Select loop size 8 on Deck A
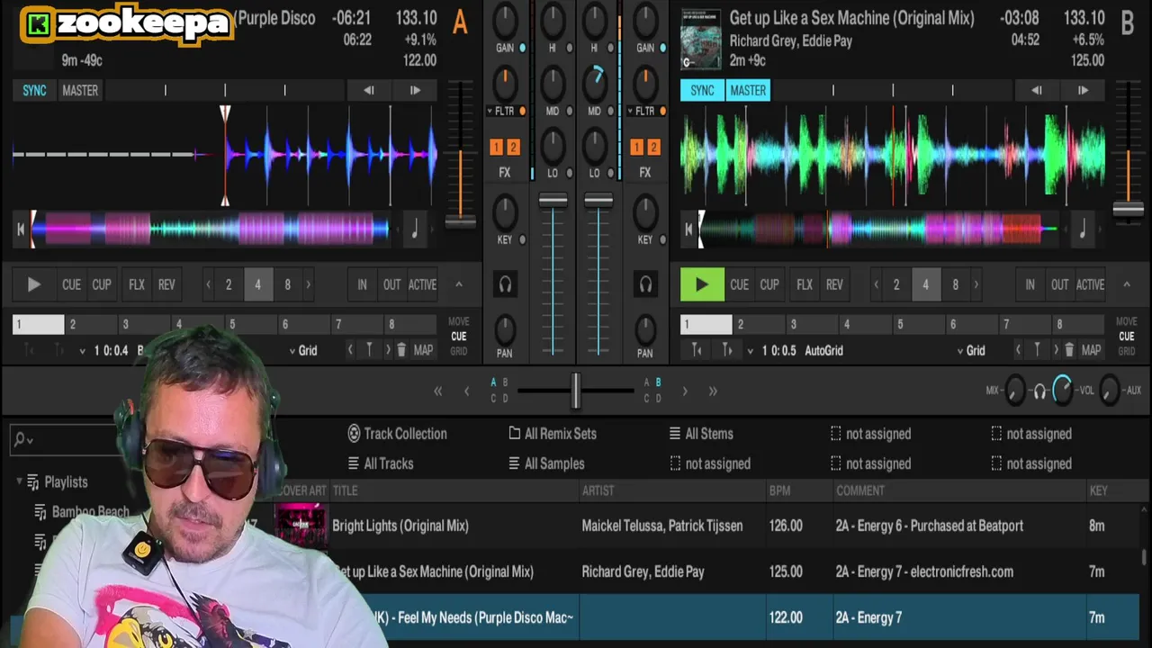 pyautogui.click(x=287, y=284)
